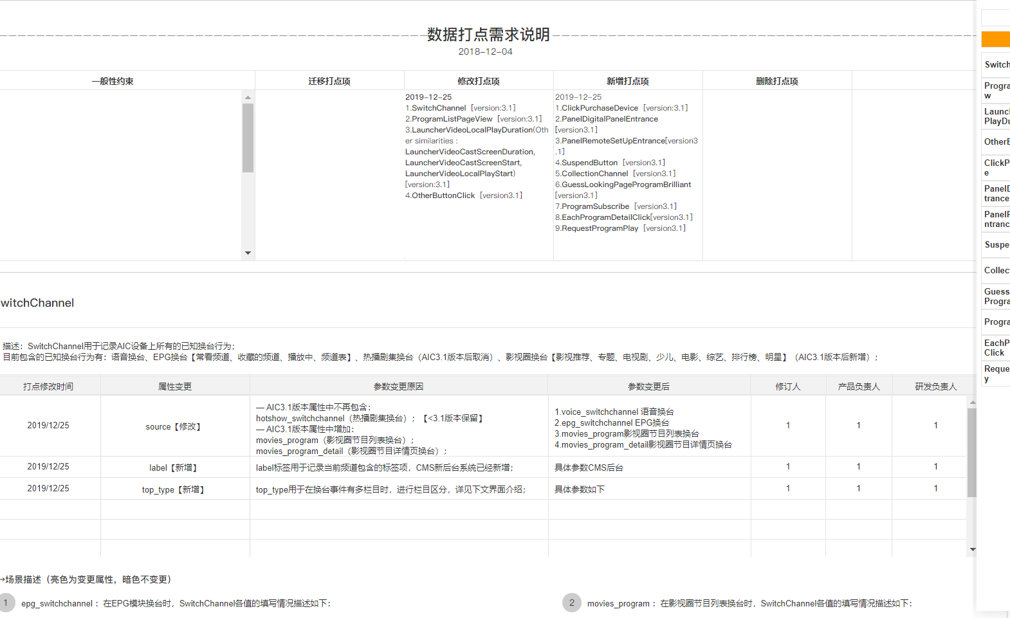This screenshot has height=618, width=1010.
Task: Click "8.EachProgramDetailClick[version3.1]" entry
Action: point(624,217)
